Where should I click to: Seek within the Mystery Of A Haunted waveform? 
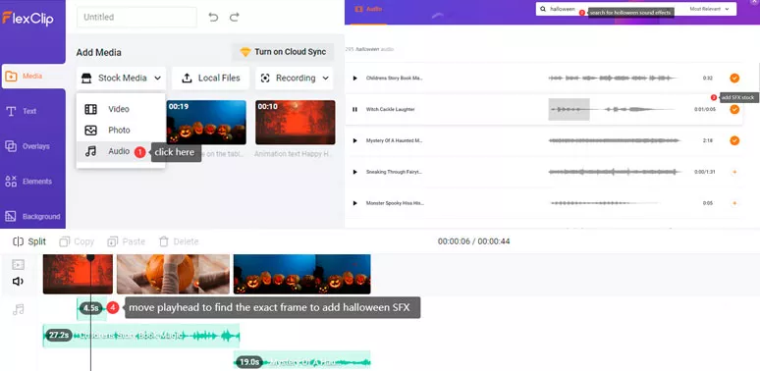click(614, 140)
